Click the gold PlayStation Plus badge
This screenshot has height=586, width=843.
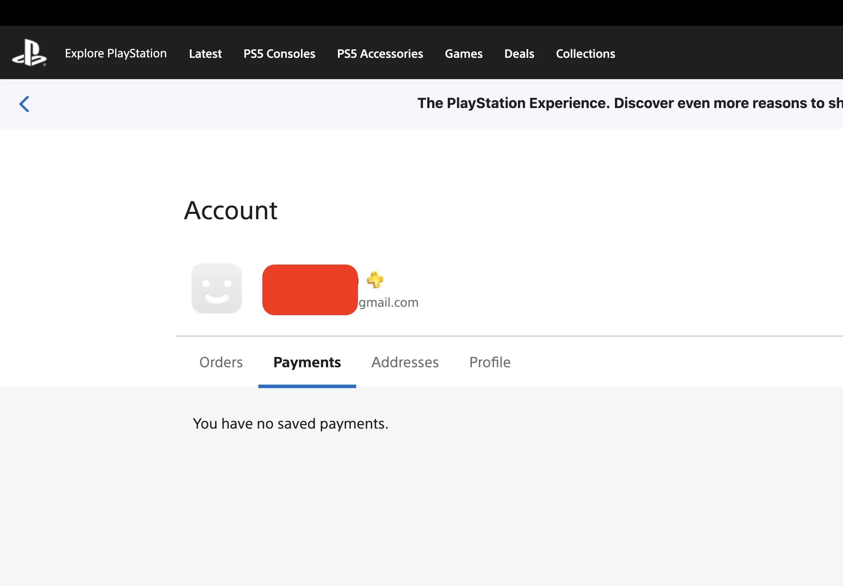pyautogui.click(x=375, y=280)
